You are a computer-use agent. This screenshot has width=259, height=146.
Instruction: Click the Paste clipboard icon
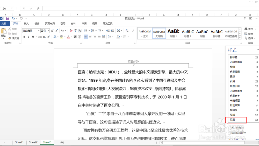click(x=3, y=31)
